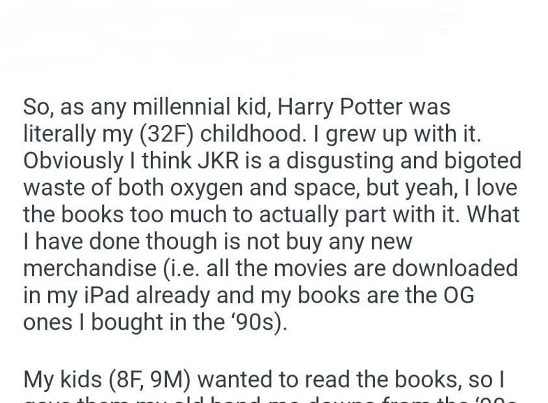
Task: Click the word "yeah"
Action: (x=418, y=187)
